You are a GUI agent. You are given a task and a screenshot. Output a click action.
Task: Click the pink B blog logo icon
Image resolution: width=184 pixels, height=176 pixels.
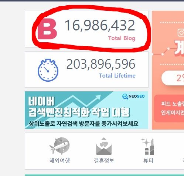click(47, 29)
